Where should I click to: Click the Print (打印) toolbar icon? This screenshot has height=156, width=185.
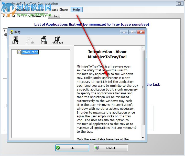click(44, 40)
